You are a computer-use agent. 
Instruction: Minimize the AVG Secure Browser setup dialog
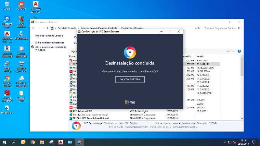161,31
